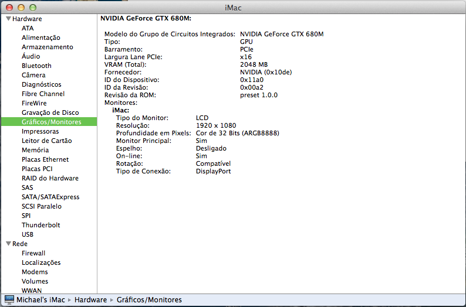Open Fibre Channel entry
Viewport: 466px width, 307px height.
[x=43, y=94]
